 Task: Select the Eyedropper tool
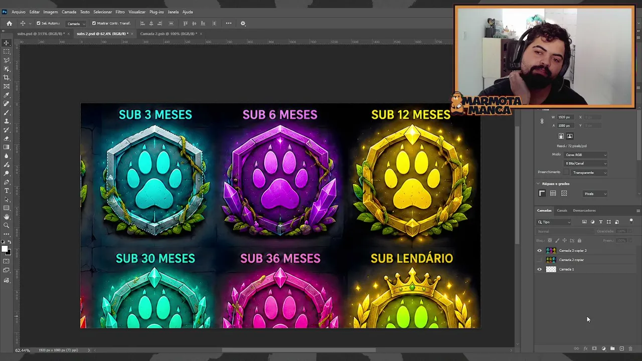[x=7, y=95]
